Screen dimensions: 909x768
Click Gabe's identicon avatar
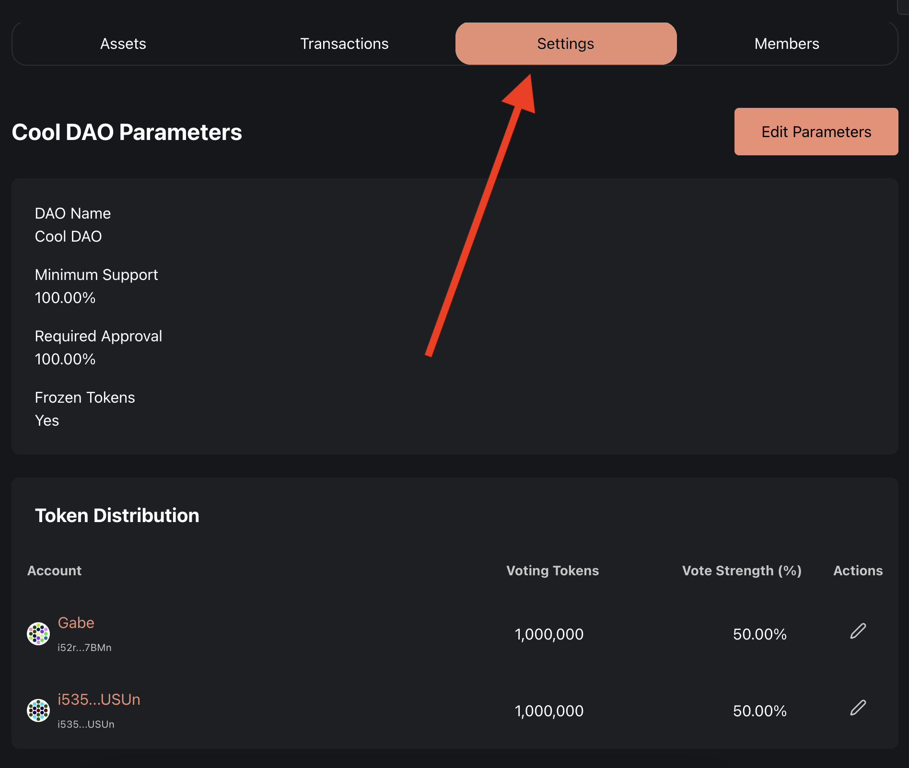[38, 634]
